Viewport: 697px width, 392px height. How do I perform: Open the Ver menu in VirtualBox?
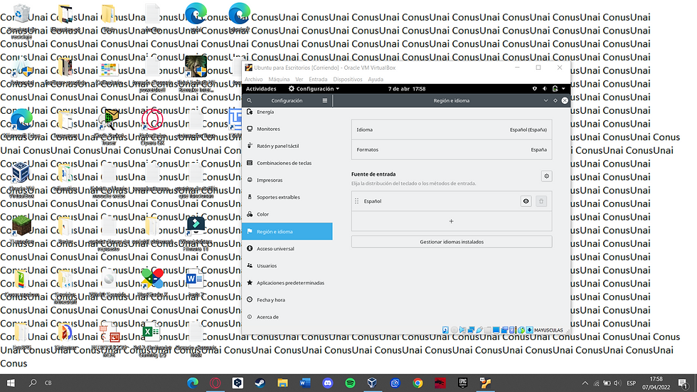click(299, 80)
